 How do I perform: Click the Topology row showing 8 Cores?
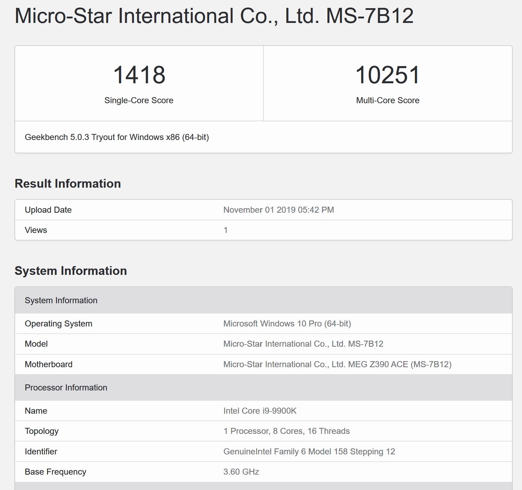tap(286, 431)
